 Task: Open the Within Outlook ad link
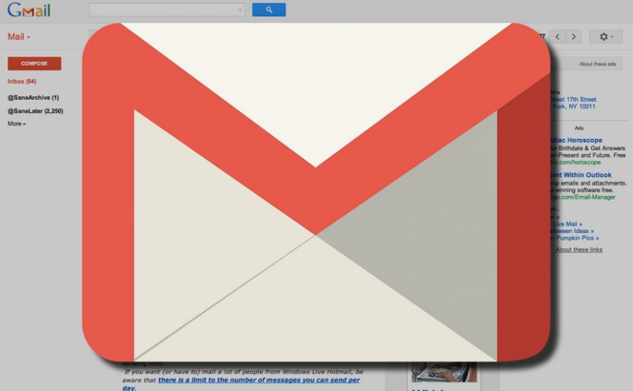tap(581, 175)
